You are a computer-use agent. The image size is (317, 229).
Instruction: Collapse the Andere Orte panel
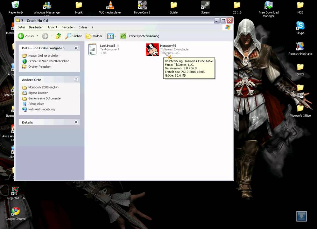pyautogui.click(x=76, y=80)
